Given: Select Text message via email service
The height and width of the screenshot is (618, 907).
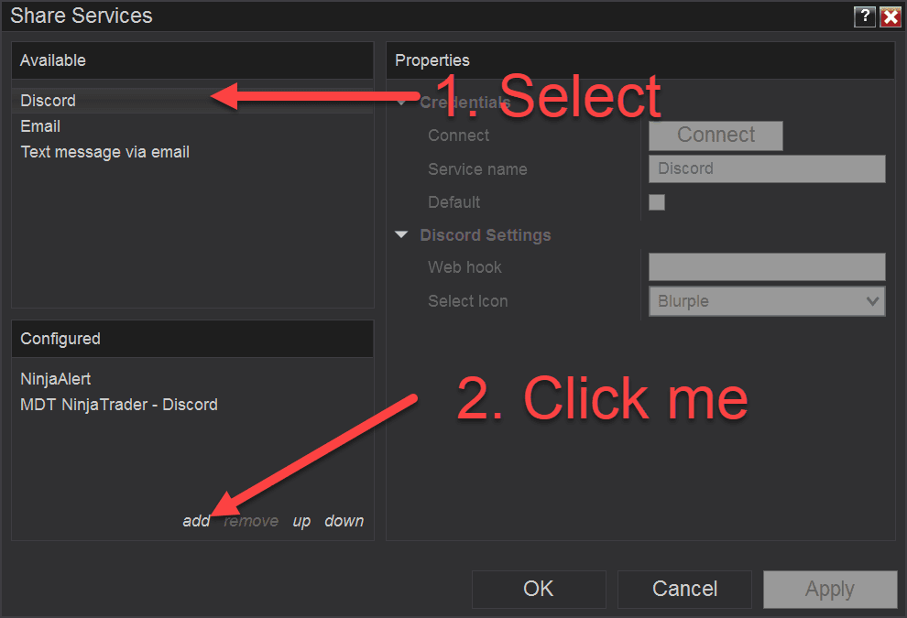Looking at the screenshot, I should coord(192,152).
